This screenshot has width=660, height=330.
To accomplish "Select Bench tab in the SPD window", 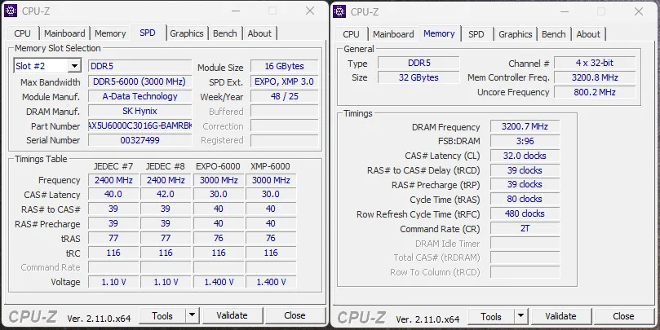I will 225,33.
